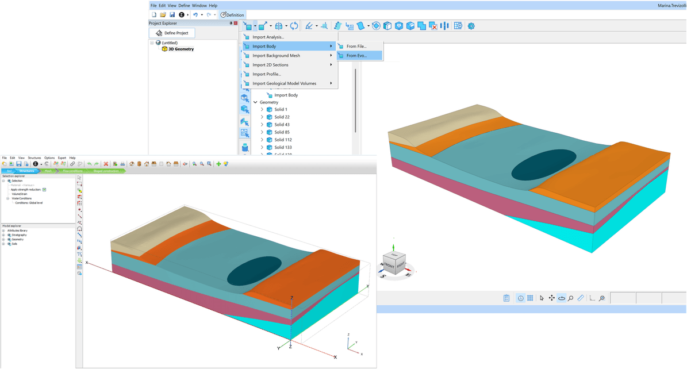Image resolution: width=687 pixels, height=369 pixels.
Task: Expand the Solid 22 tree node
Action: [262, 117]
